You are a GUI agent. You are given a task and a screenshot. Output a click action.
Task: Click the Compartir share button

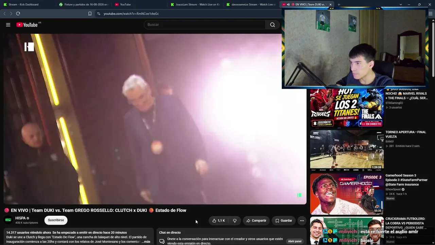tap(256, 220)
